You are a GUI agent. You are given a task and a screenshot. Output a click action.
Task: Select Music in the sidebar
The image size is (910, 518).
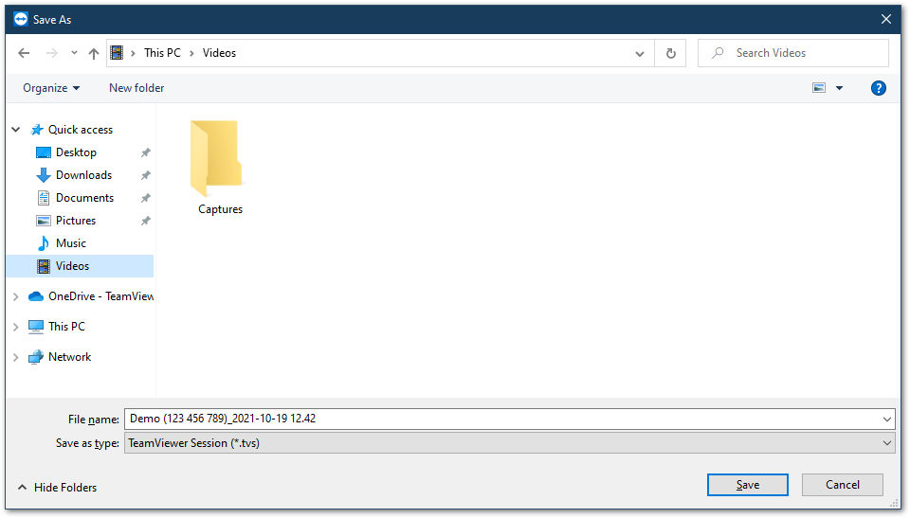point(71,243)
